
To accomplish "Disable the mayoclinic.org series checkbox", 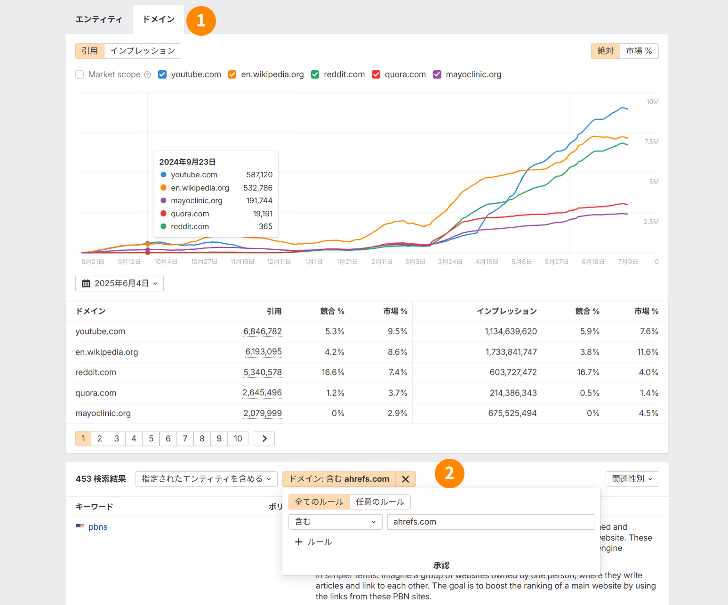I will tap(437, 75).
